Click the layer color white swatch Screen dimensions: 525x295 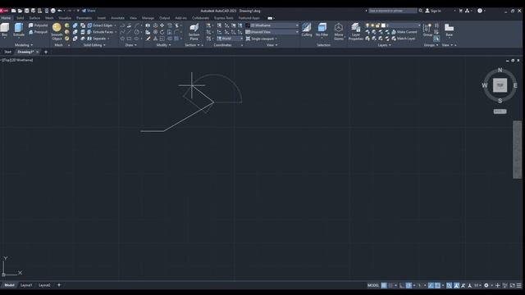pyautogui.click(x=383, y=25)
